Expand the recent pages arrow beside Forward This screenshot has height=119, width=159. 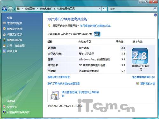(15, 9)
